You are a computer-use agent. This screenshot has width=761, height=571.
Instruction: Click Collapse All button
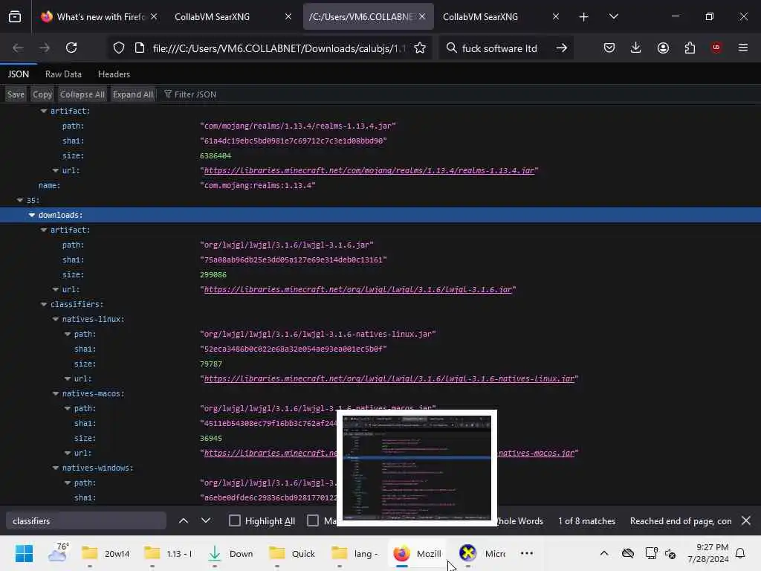(x=82, y=94)
